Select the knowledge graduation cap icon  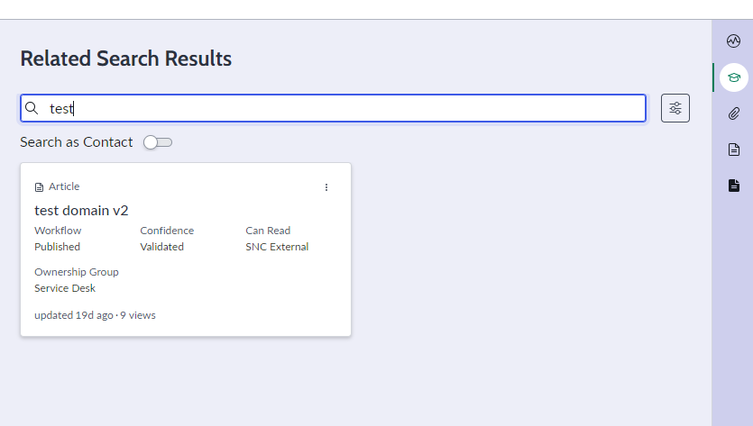pos(733,77)
